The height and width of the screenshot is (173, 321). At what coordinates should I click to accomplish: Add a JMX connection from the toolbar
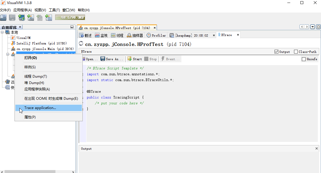(x=30, y=17)
